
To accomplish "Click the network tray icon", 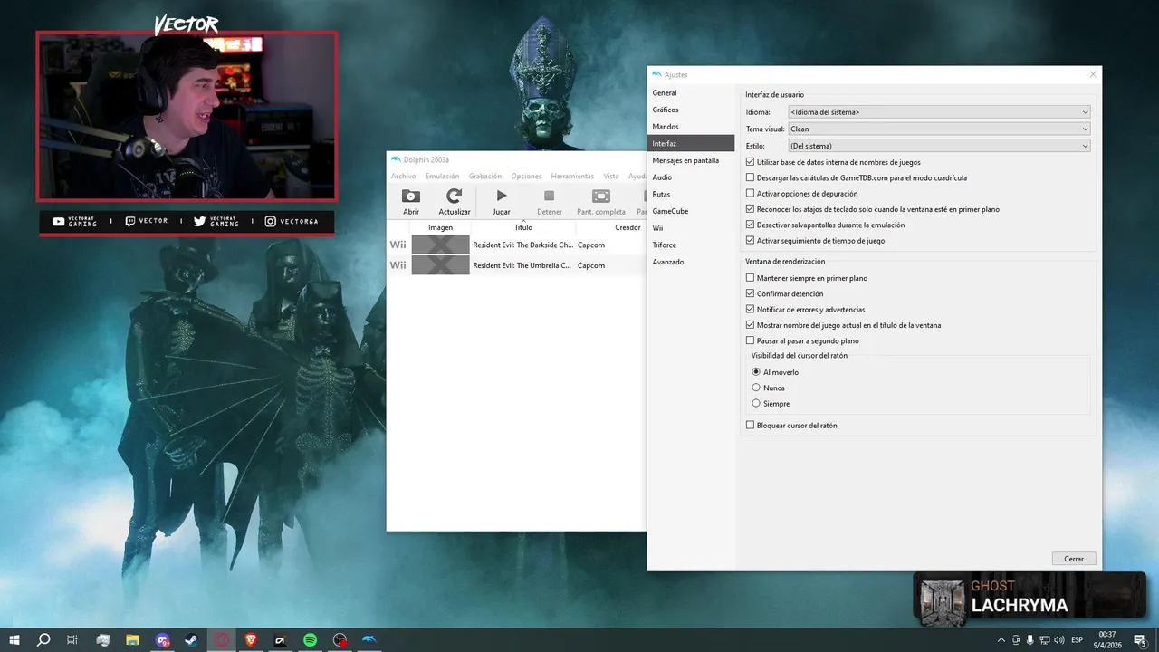I will point(1044,640).
